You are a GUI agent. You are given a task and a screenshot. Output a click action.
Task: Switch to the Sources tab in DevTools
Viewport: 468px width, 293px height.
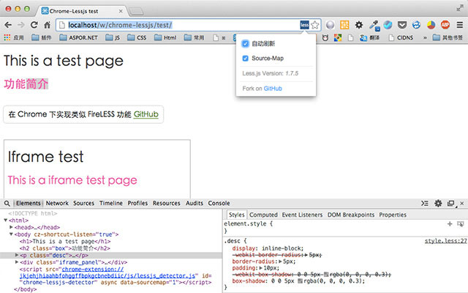coord(83,204)
